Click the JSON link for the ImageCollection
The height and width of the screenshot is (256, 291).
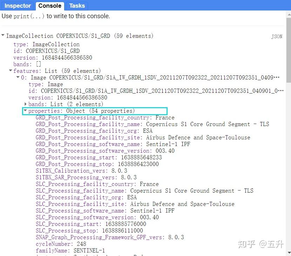[277, 36]
